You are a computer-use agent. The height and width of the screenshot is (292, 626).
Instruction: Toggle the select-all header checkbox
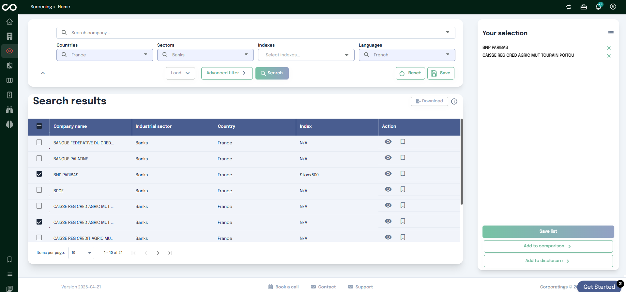pos(39,126)
